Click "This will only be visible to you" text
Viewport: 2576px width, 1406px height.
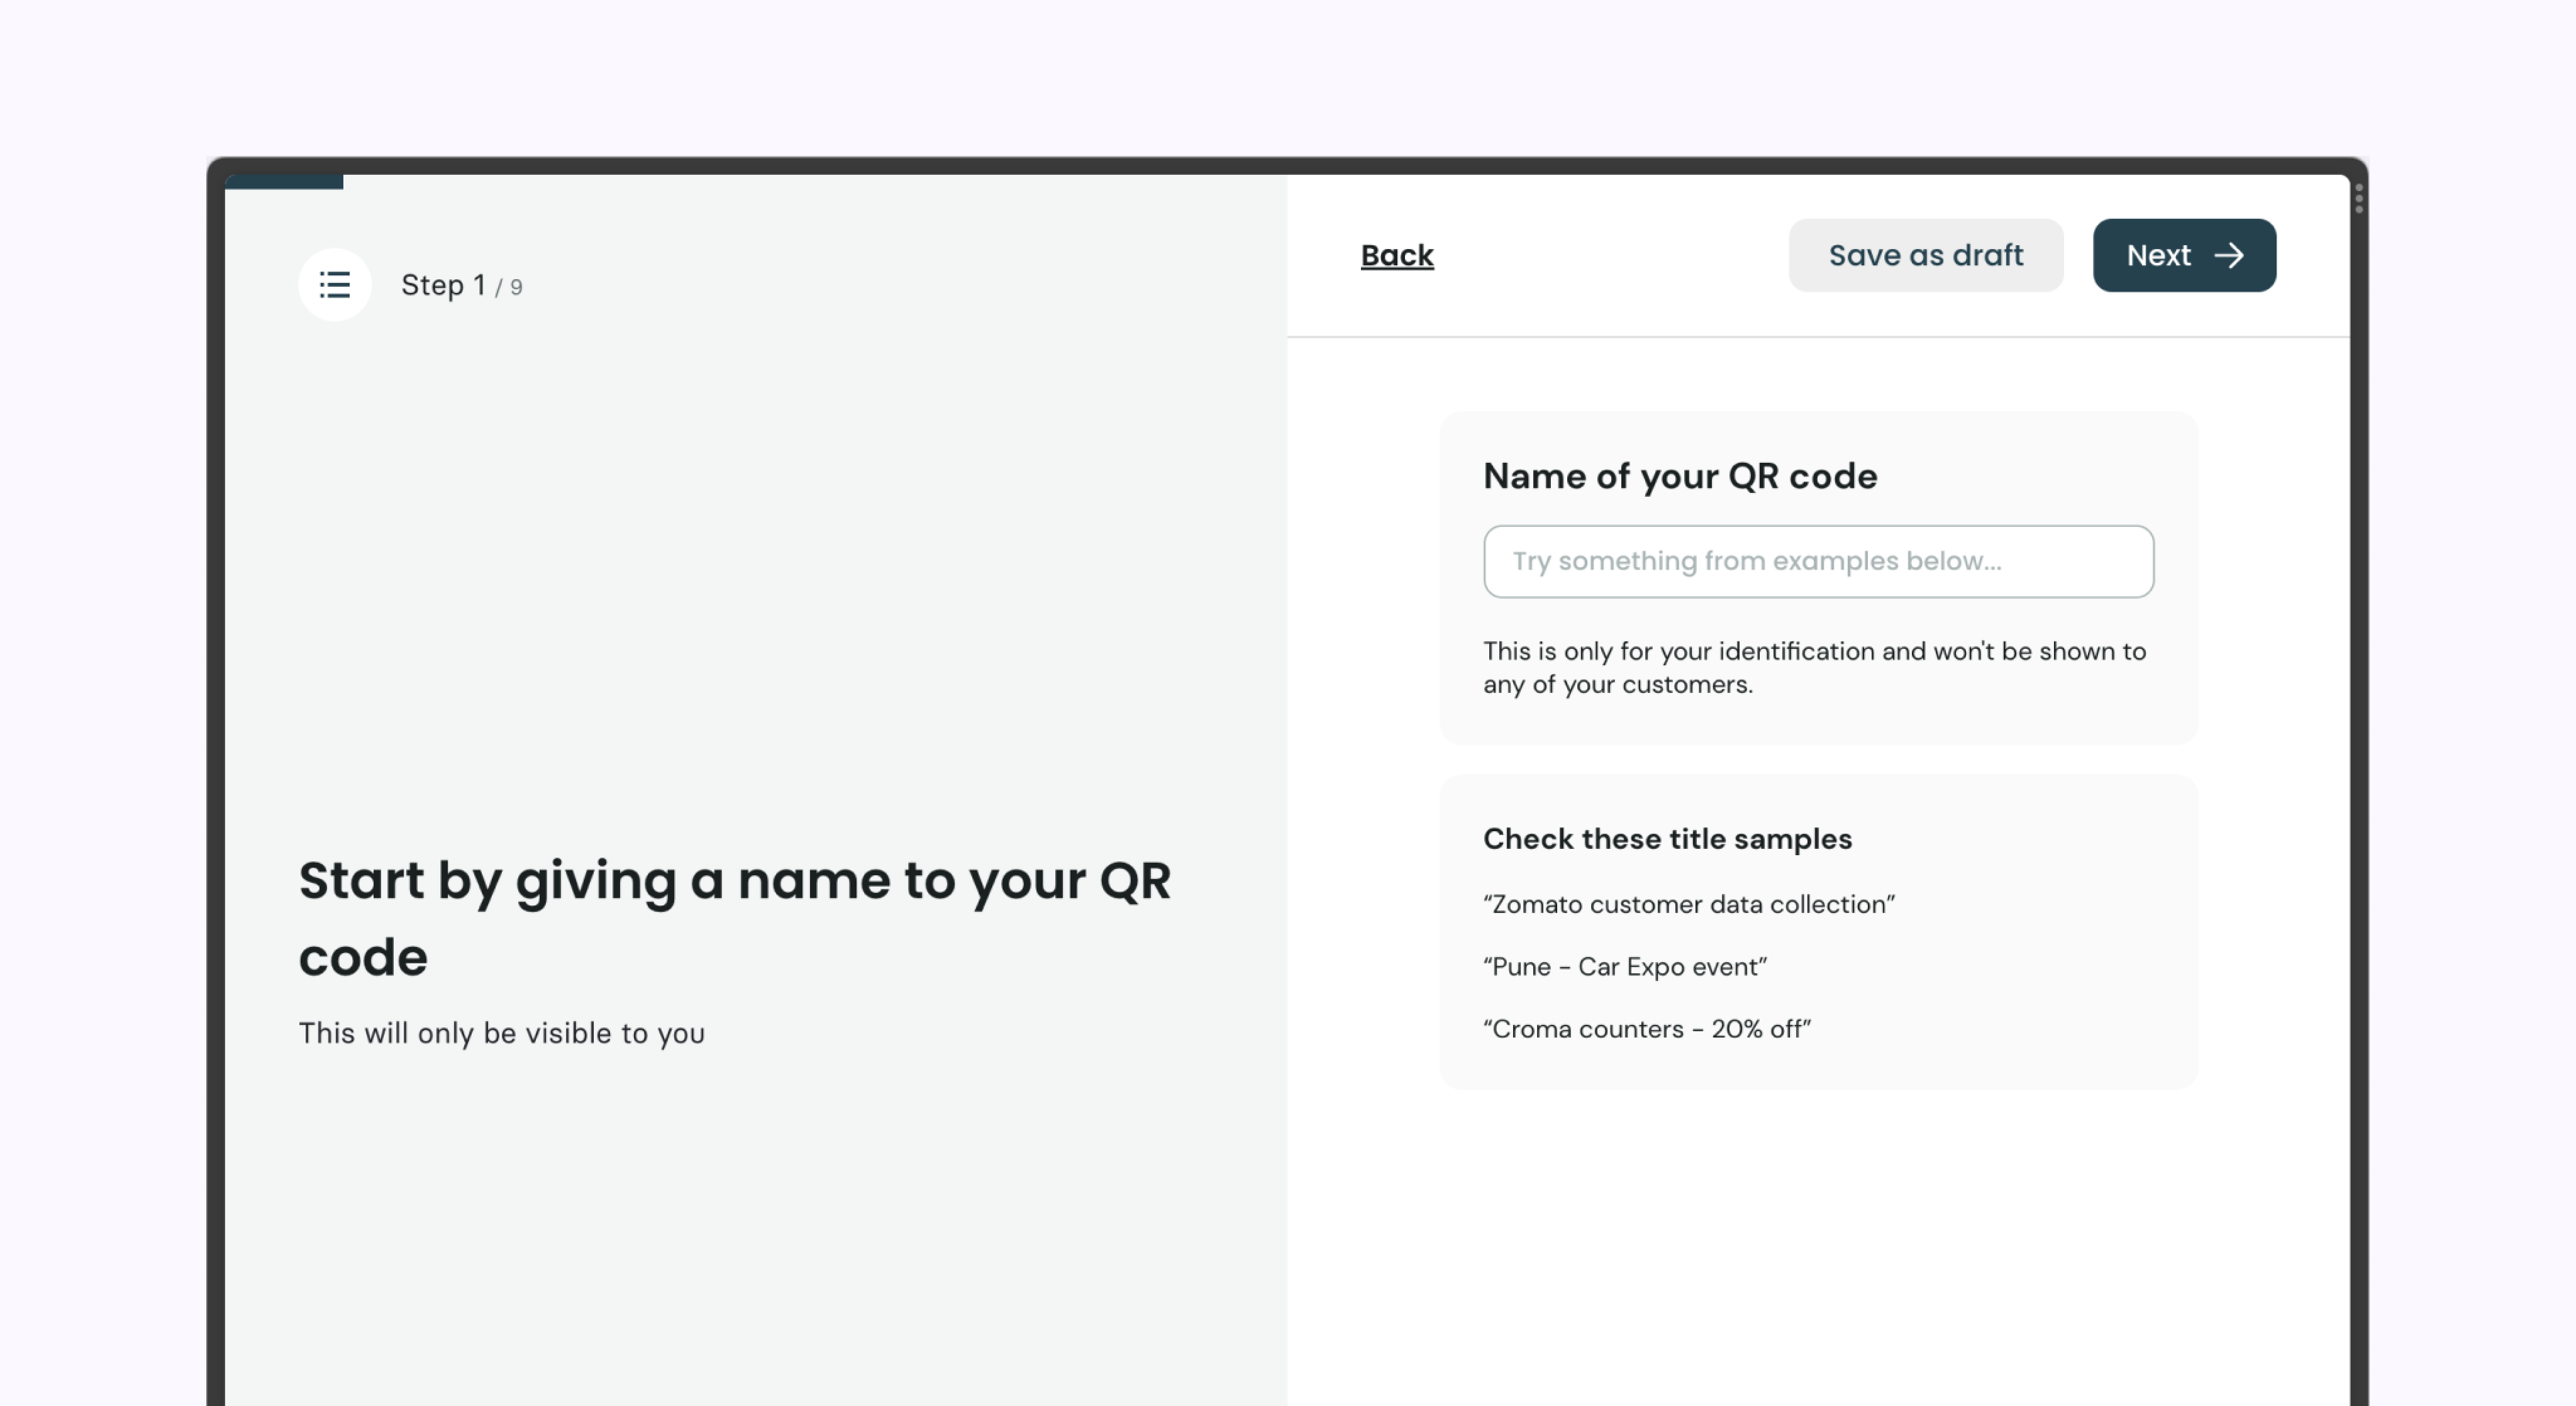click(x=502, y=1033)
